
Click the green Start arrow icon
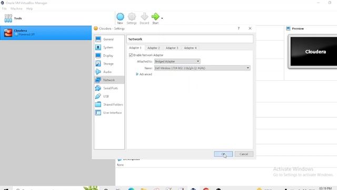click(x=155, y=16)
